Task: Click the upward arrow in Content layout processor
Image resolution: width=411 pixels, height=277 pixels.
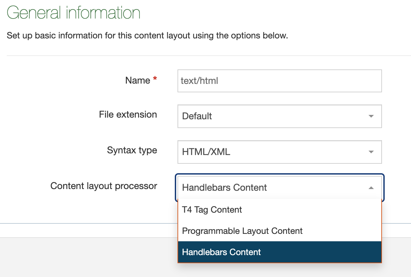Action: pyautogui.click(x=371, y=187)
